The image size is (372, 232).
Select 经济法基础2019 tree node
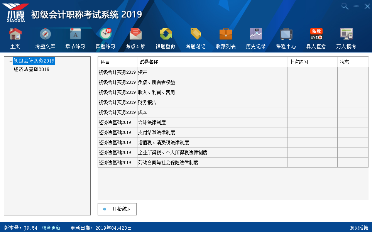[x=32, y=69]
